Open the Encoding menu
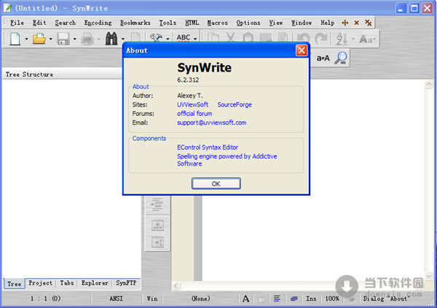Screen dimensions: 437x308 (x=98, y=23)
